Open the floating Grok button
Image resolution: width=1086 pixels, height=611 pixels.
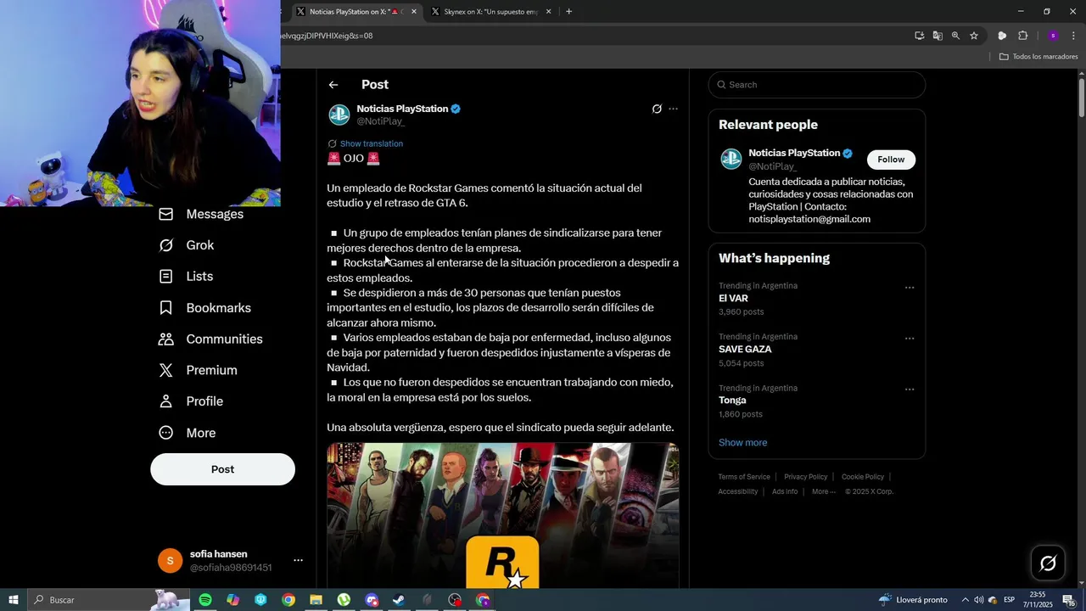1048,563
